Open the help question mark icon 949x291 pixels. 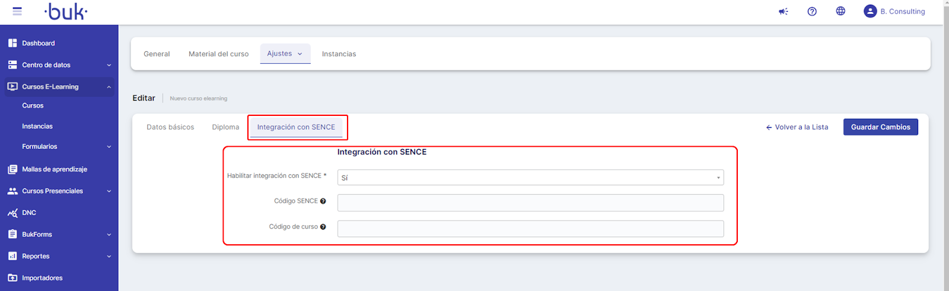click(x=812, y=11)
